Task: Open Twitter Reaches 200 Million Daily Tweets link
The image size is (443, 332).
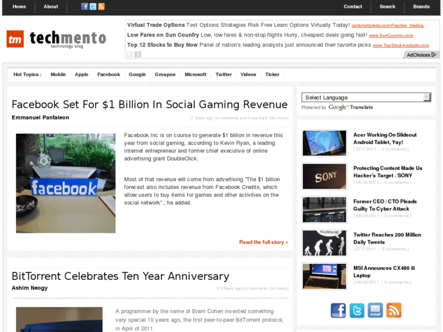Action: point(387,238)
